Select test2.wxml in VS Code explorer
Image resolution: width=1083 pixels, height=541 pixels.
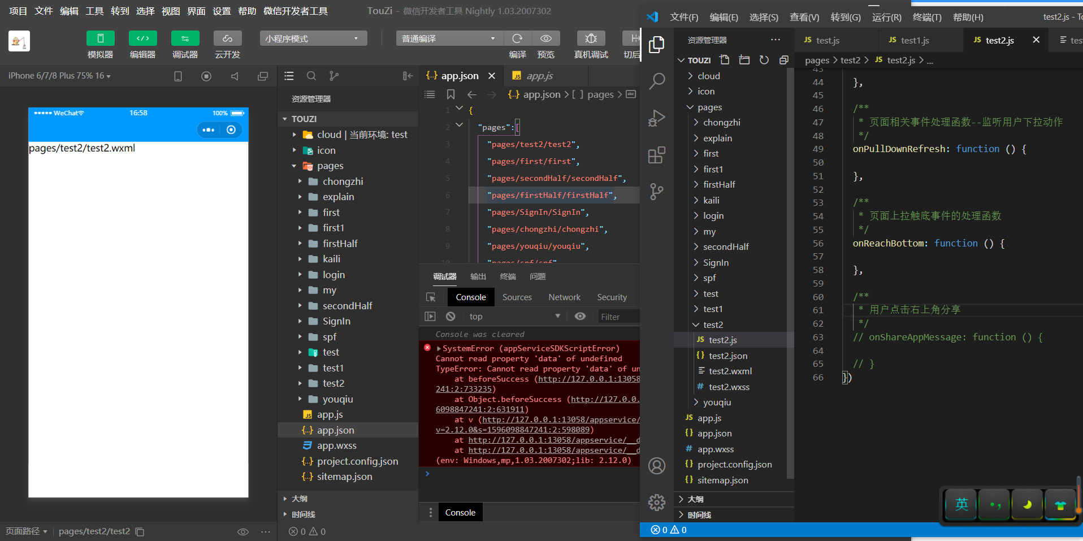tap(730, 371)
